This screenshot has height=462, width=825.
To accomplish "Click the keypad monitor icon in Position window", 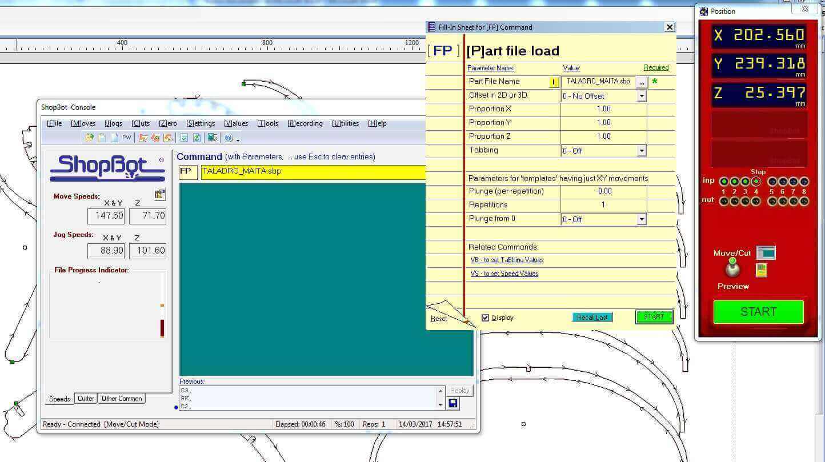I will (x=766, y=252).
